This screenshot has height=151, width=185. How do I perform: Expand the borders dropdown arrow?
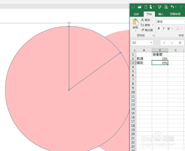click(182, 29)
